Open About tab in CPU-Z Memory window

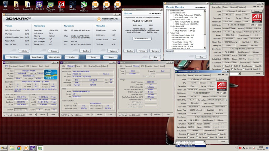(162, 66)
